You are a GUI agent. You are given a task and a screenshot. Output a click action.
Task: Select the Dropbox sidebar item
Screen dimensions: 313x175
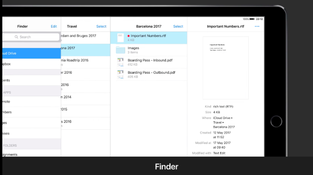pos(32,64)
